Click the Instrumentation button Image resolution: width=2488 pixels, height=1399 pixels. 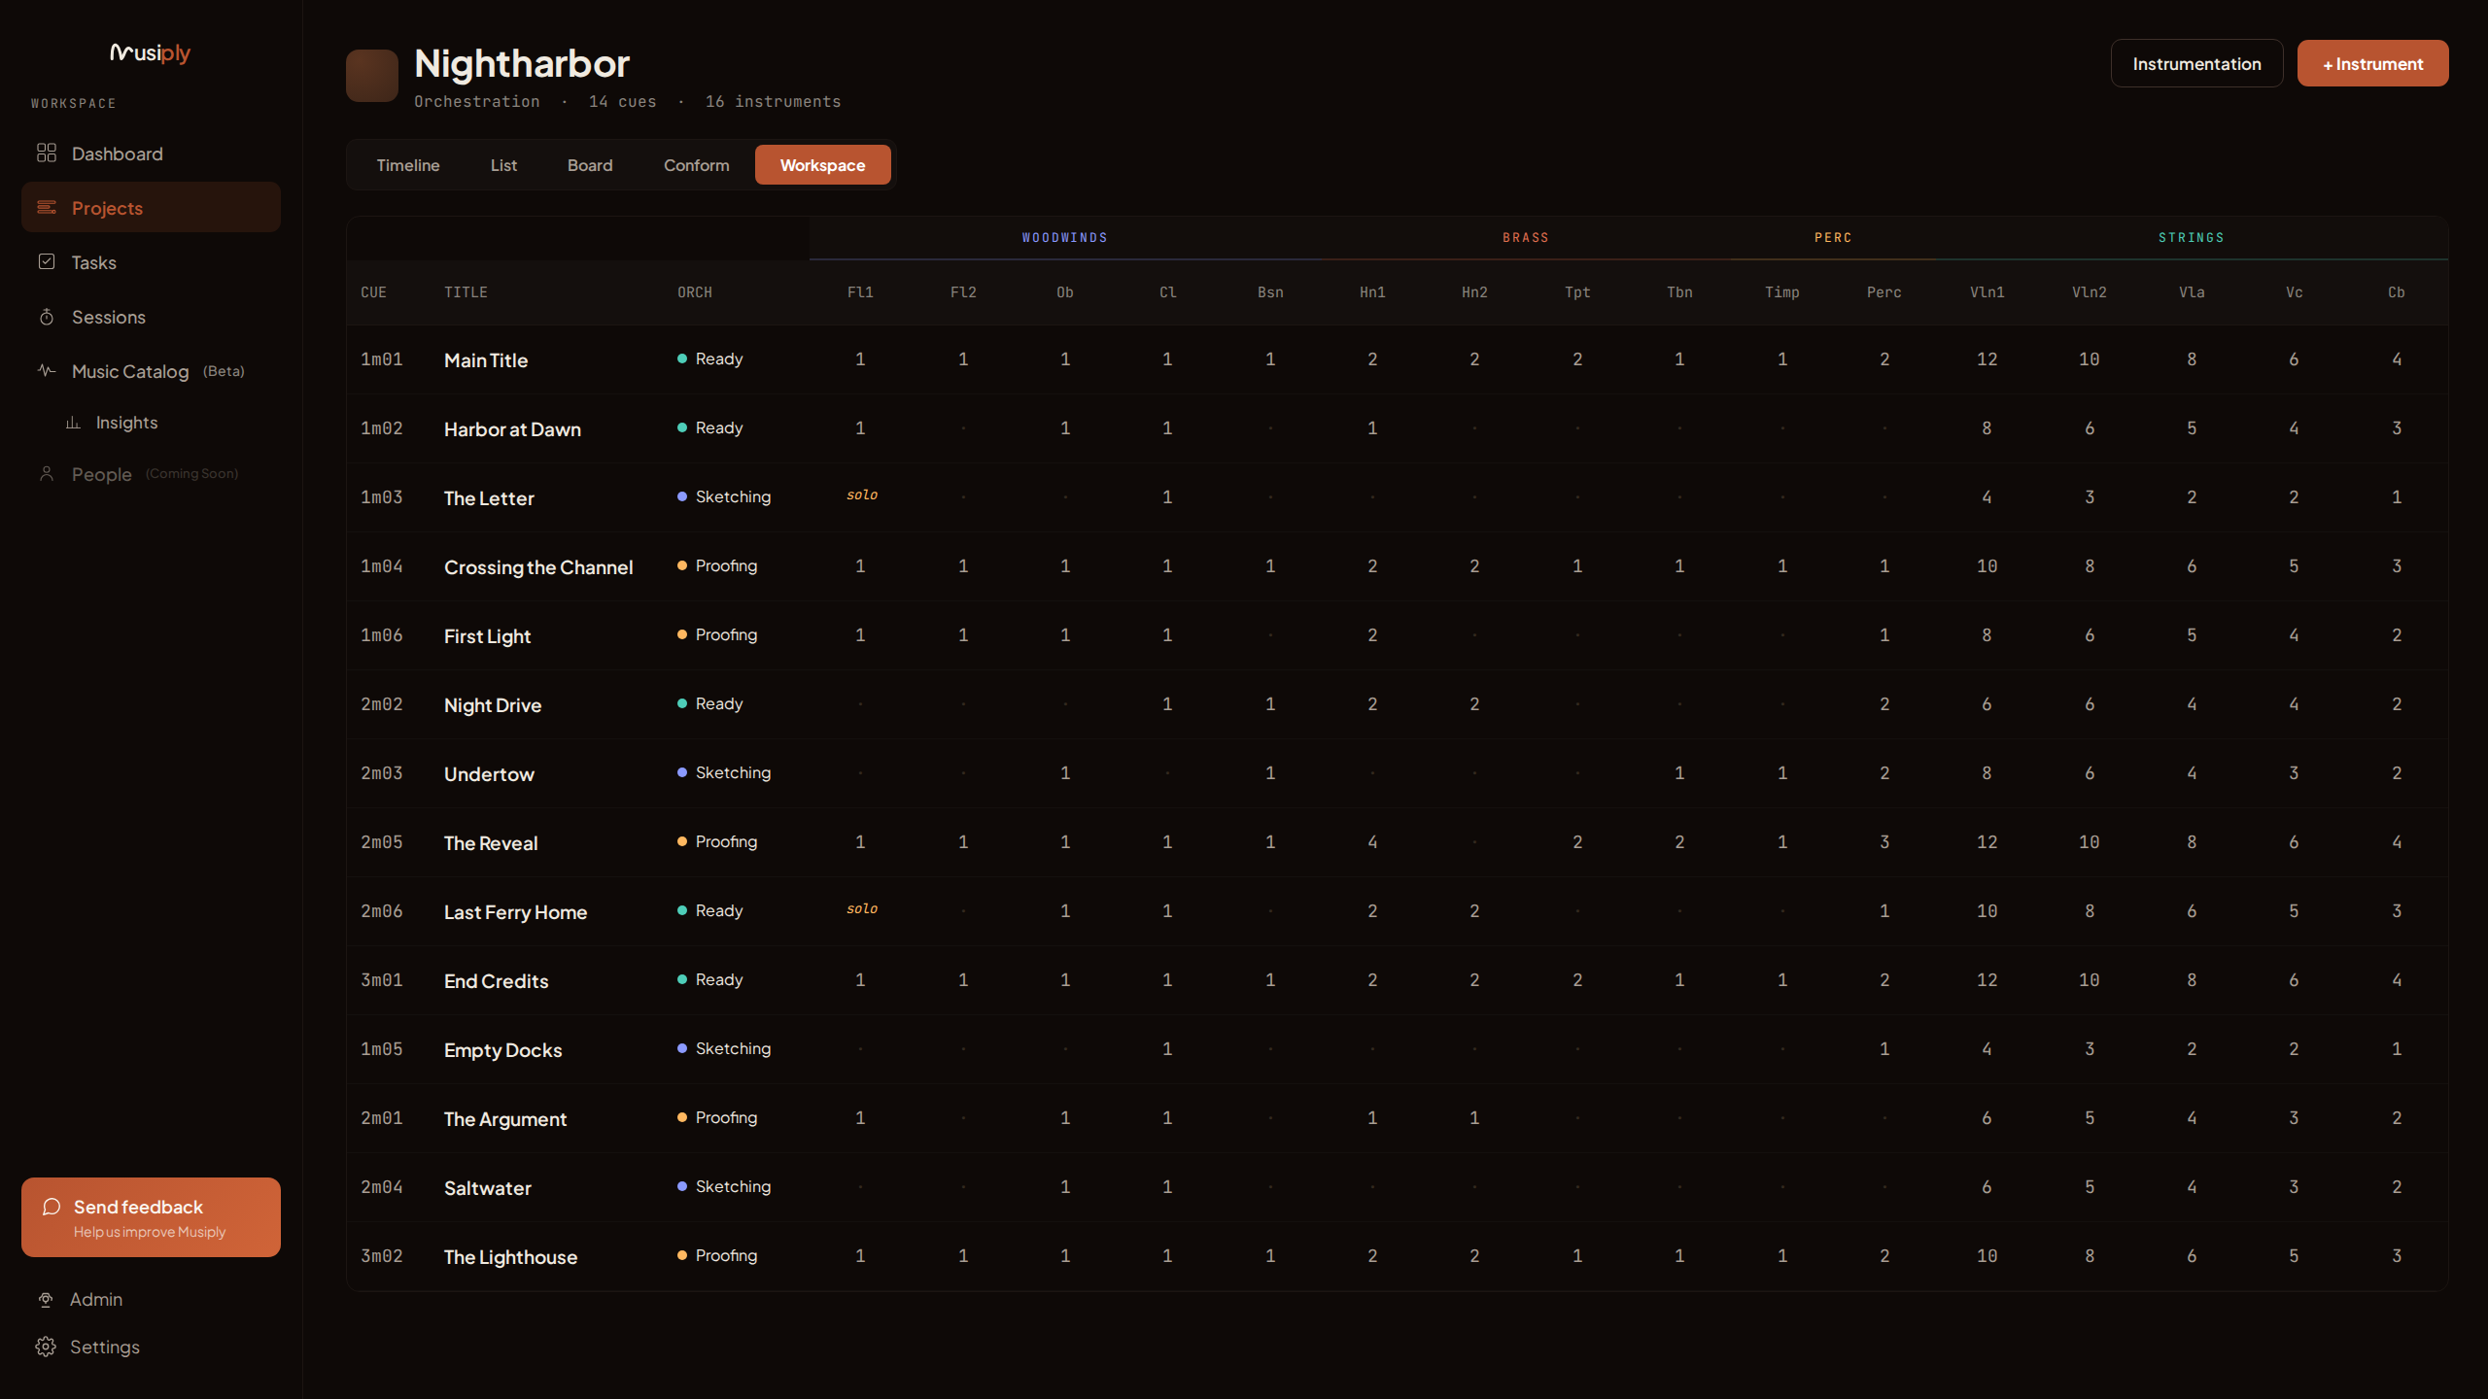point(2196,64)
